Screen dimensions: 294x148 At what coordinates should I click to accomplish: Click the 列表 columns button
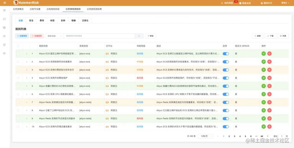point(283,36)
